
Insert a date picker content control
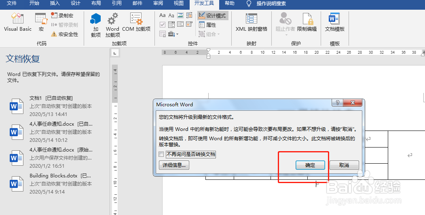(189, 25)
